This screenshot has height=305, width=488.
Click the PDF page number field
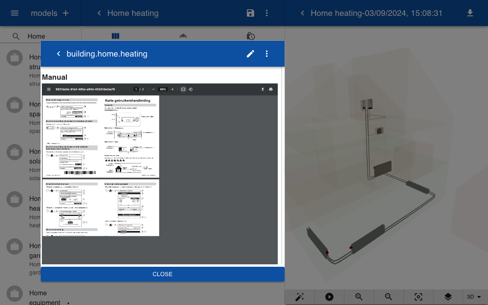tap(136, 89)
